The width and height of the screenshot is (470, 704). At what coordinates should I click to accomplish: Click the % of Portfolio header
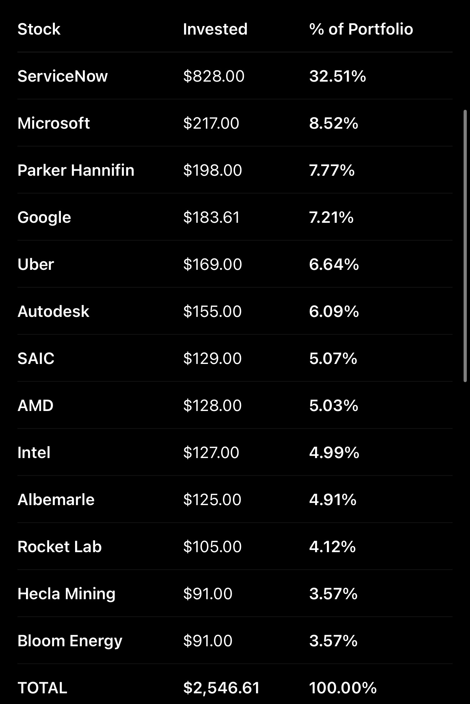point(361,29)
